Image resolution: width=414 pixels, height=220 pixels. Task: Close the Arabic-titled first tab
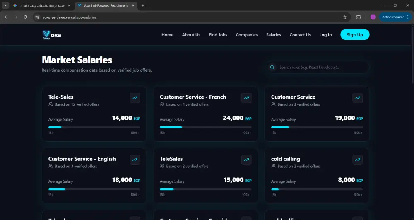[69, 5]
